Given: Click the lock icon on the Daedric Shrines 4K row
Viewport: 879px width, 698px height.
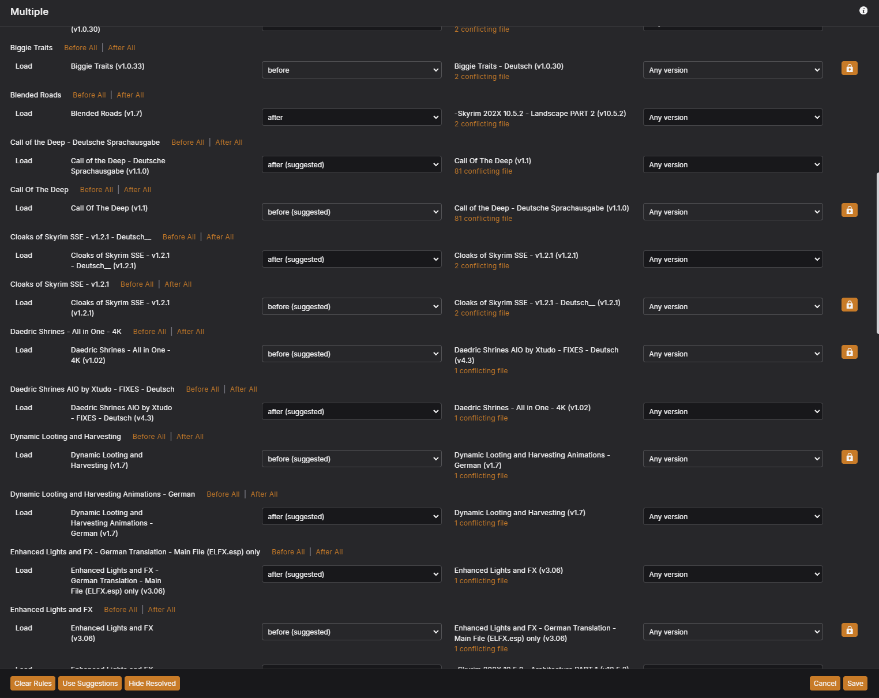Looking at the screenshot, I should (849, 352).
